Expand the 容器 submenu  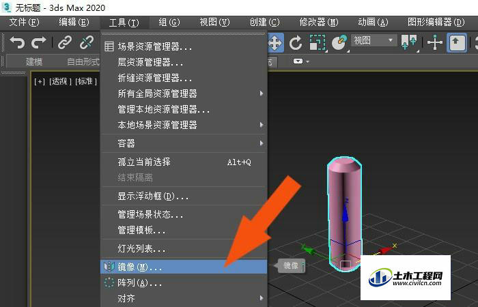coord(262,143)
